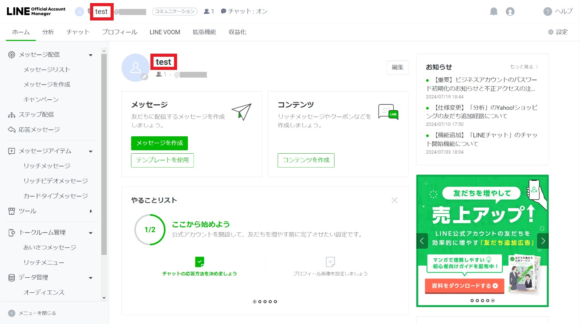Image resolution: width=580 pixels, height=324 pixels.
Task: Click the メッセージを作成 green button
Action: [159, 143]
